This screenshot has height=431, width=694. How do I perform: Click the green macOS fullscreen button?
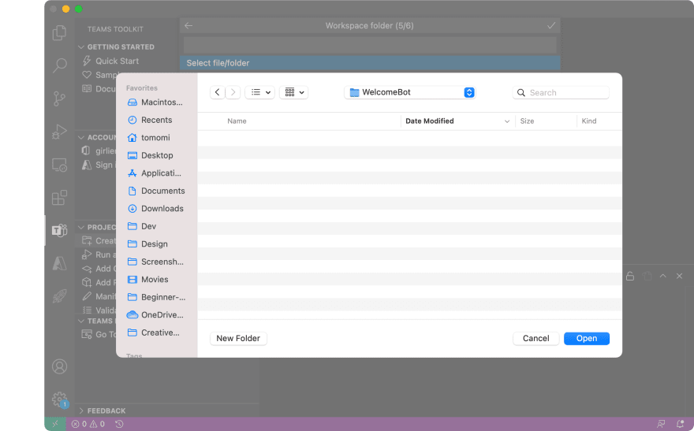(x=78, y=9)
